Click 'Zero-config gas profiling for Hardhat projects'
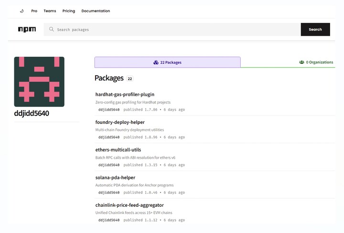The image size is (344, 233). point(133,102)
